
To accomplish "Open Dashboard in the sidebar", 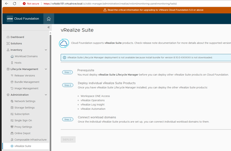I will (17, 37).
